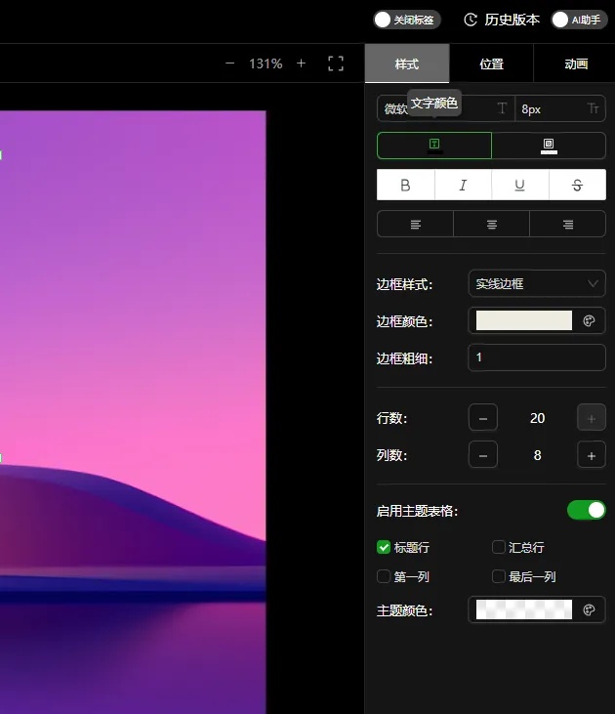
Task: Open the 边框样式 dropdown
Action: click(537, 283)
